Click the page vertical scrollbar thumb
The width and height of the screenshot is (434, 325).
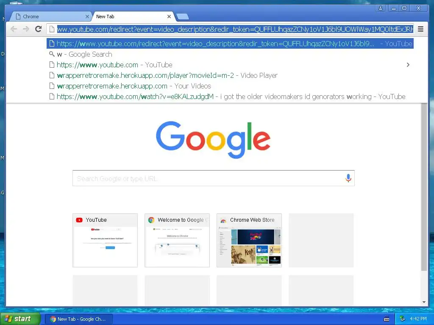click(424, 187)
